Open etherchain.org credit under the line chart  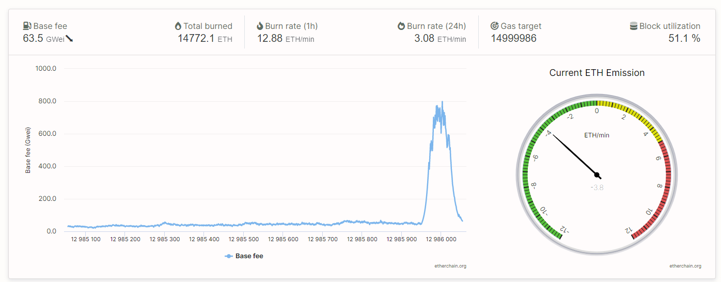click(450, 266)
